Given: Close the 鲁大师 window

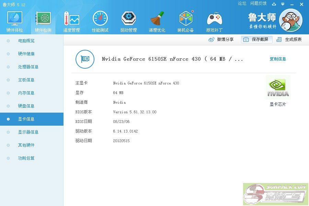Looking at the screenshot, I should [301, 4].
